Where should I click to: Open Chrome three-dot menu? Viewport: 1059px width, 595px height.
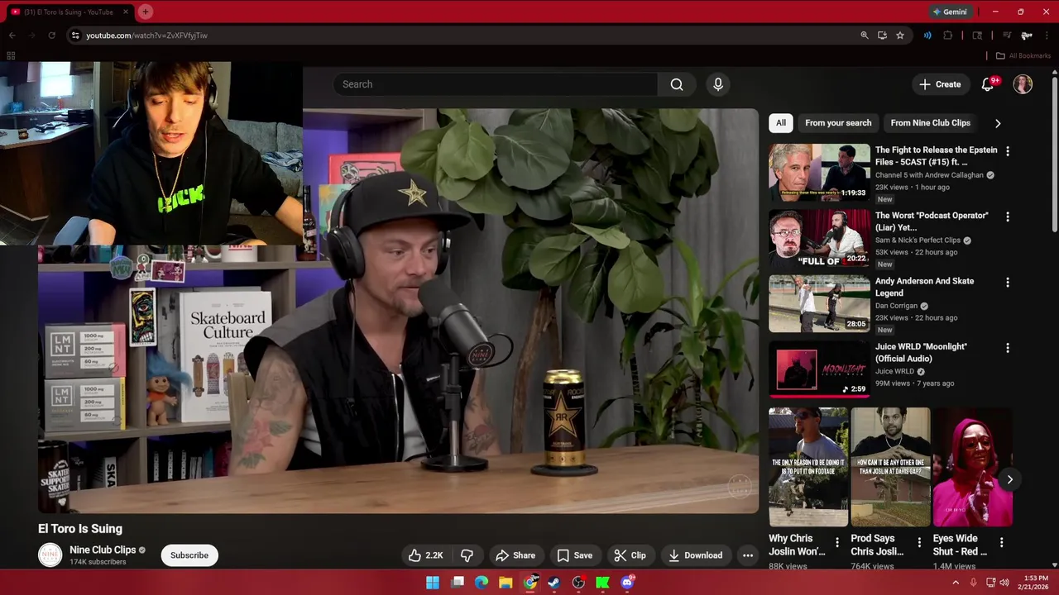tap(1045, 36)
